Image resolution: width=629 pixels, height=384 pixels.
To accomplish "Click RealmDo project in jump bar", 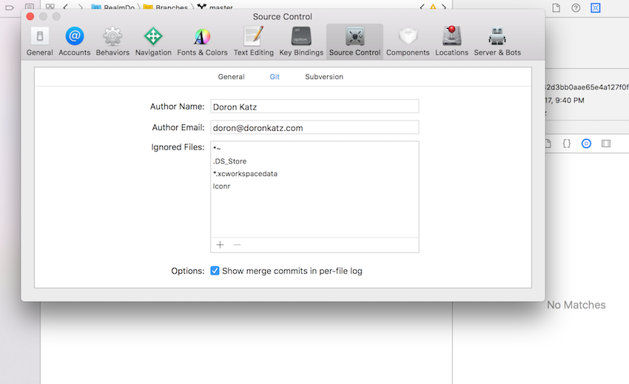I will point(112,7).
